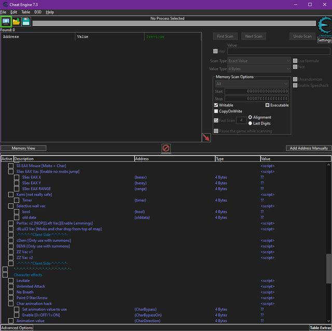Click the Address column header in results
Screen dimensions: 332x331
click(x=38, y=37)
